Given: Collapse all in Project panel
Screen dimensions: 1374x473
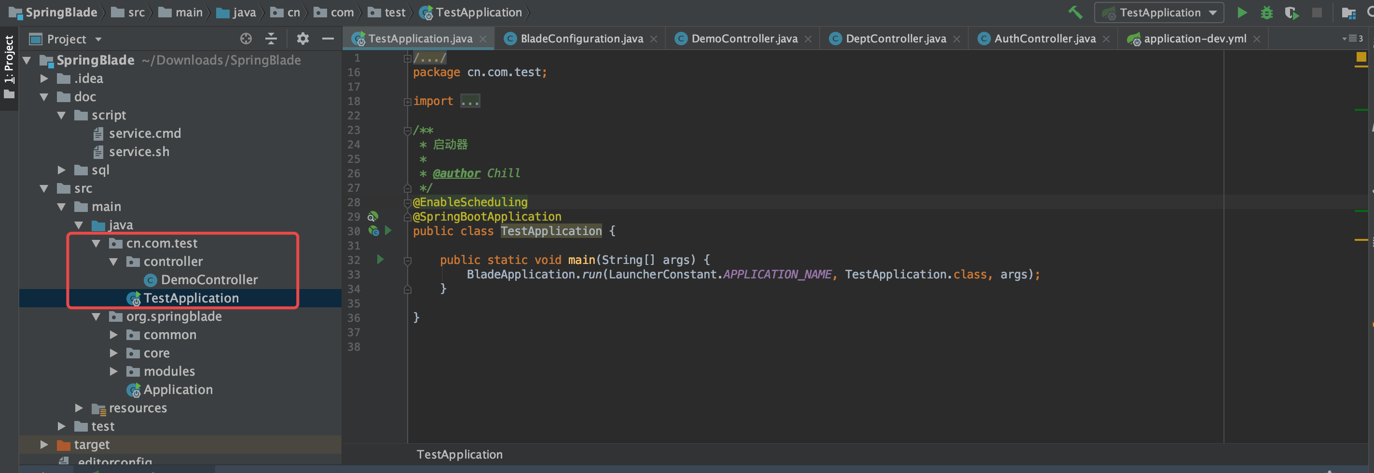Looking at the screenshot, I should pyautogui.click(x=271, y=39).
